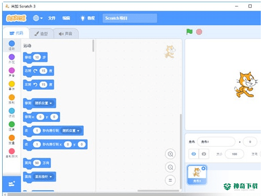Select the blue Motion category circle
Screen dimensions: 263x196
pyautogui.click(x=12, y=43)
